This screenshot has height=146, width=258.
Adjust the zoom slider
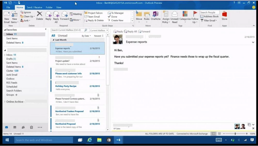pyautogui.click(x=235, y=134)
